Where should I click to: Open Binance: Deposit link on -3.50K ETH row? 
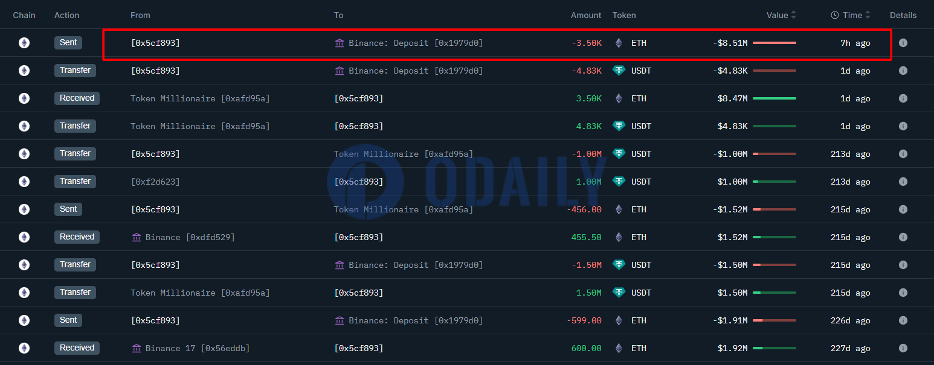pyautogui.click(x=416, y=43)
